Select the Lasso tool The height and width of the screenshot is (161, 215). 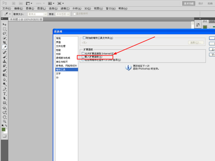tap(5, 33)
